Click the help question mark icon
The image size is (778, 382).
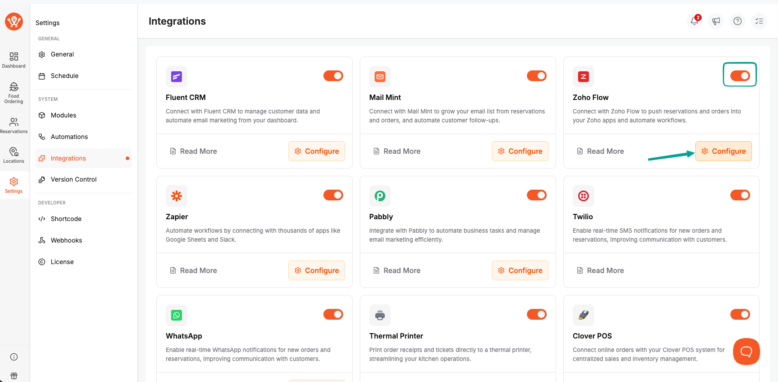coord(738,21)
